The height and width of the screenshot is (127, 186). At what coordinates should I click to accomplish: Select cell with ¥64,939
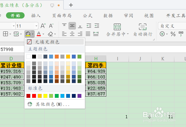coord(96,71)
